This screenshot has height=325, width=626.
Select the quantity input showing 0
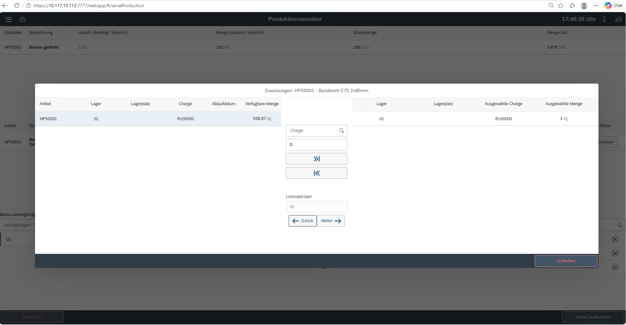317,145
